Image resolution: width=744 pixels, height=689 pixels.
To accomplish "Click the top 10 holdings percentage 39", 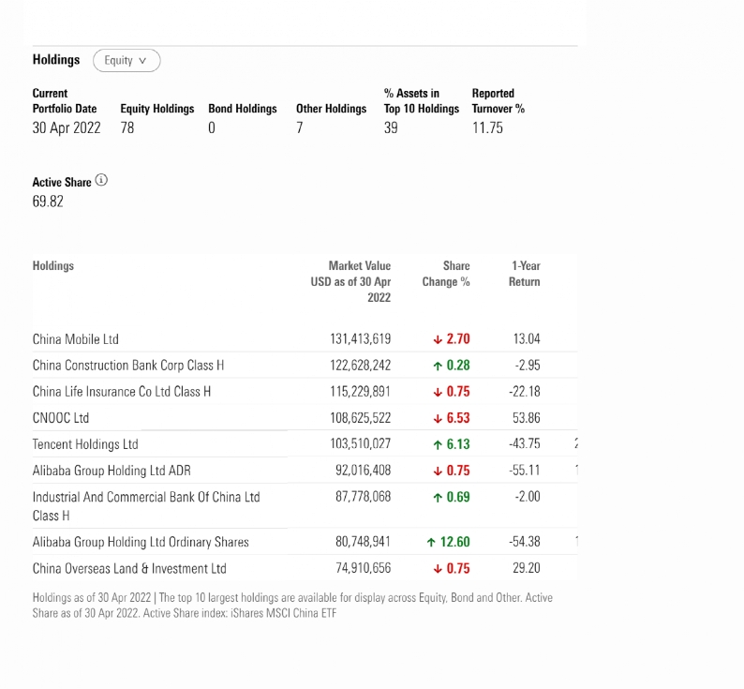I will click(391, 128).
